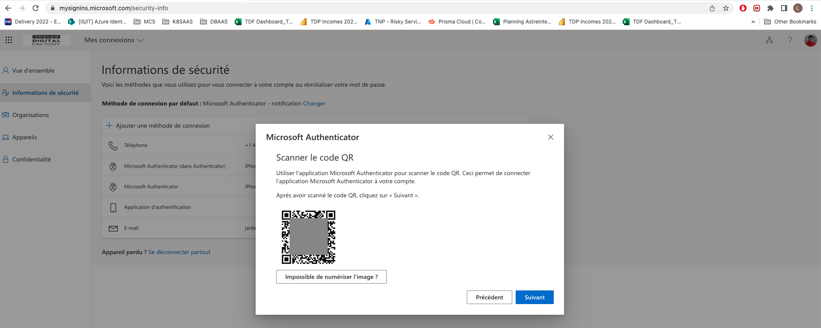Open Chrome three-dot menu
The width and height of the screenshot is (821, 328).
[812, 8]
